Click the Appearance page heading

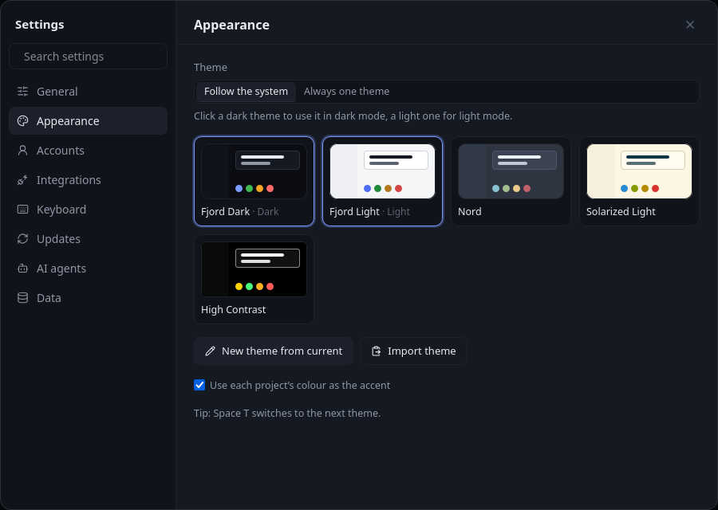pyautogui.click(x=231, y=25)
